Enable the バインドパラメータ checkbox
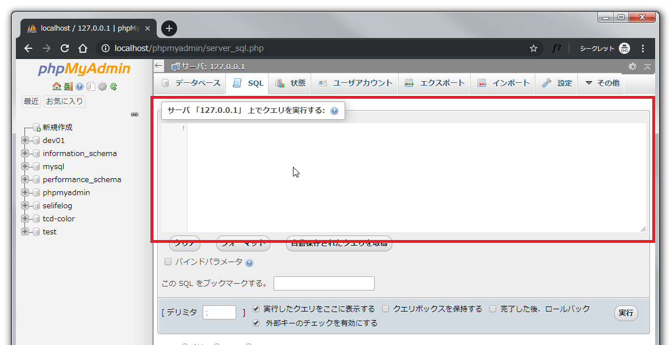 click(x=167, y=262)
